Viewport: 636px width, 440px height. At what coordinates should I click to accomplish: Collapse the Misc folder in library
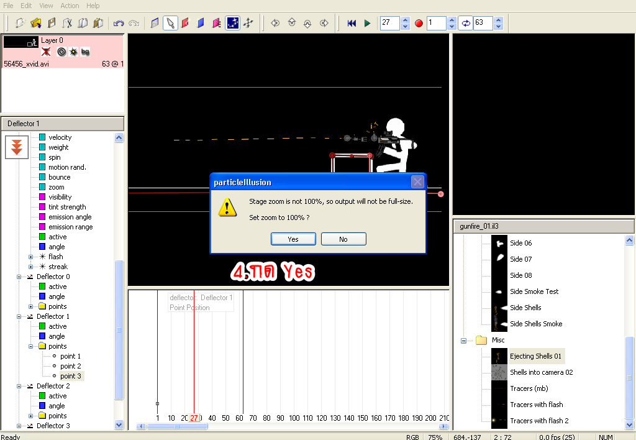click(x=463, y=341)
